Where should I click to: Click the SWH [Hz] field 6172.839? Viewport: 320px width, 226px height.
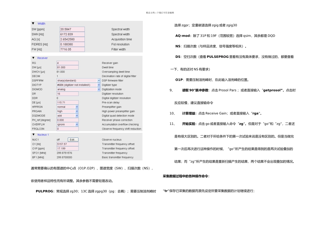(x=72, y=34)
